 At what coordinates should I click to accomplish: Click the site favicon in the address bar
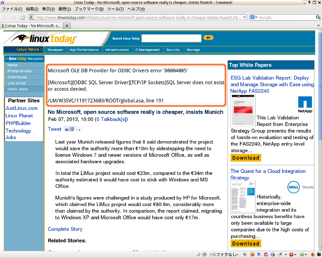[x=32, y=17]
